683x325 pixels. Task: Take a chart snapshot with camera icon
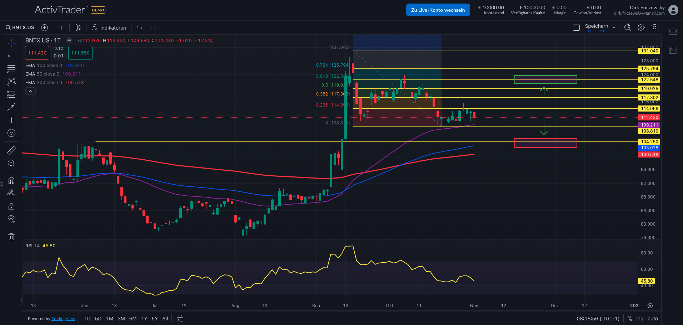654,27
